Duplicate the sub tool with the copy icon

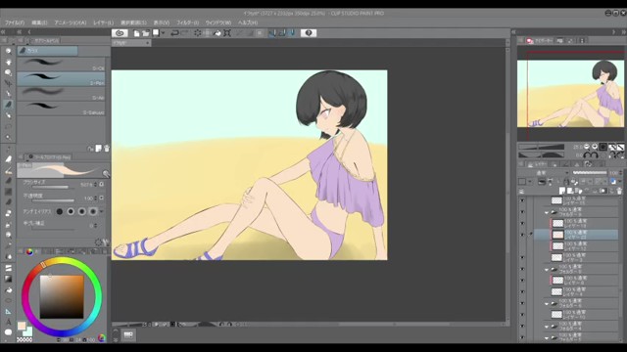98,149
